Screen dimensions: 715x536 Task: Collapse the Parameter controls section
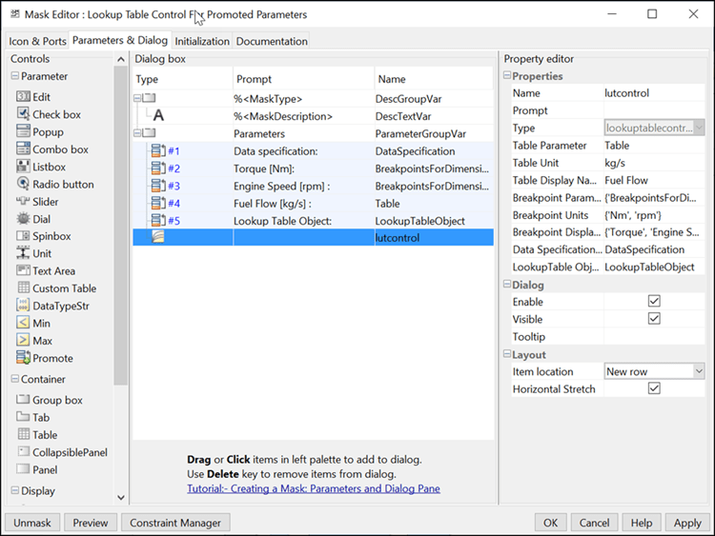14,76
